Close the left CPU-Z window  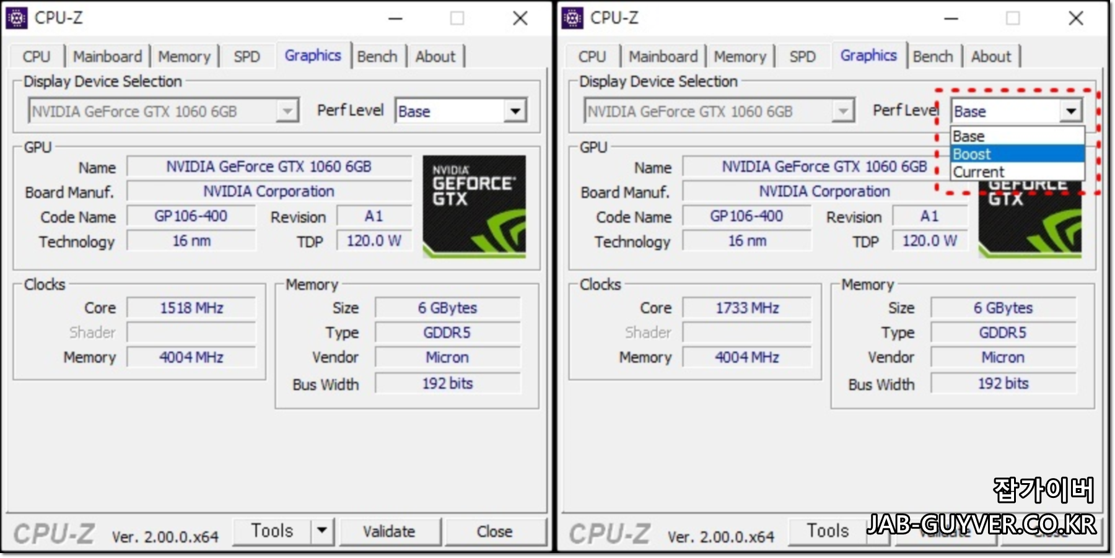point(520,19)
